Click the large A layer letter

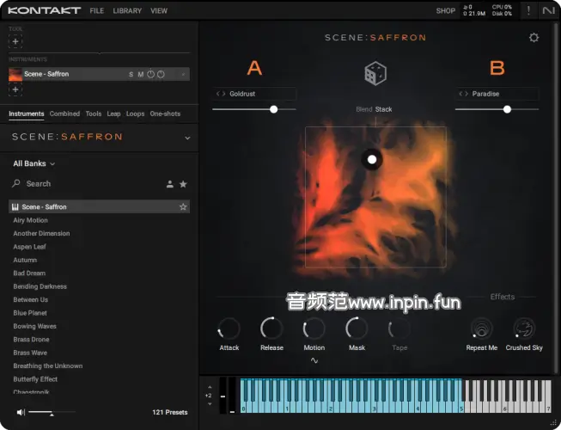[254, 68]
